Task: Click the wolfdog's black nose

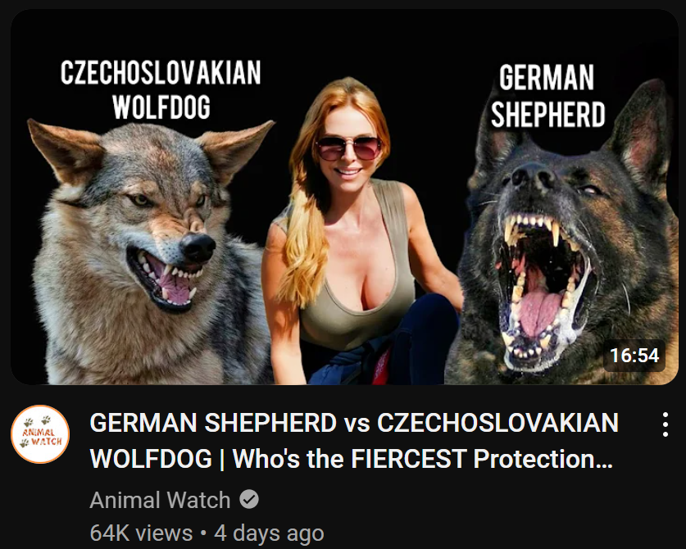Action: tap(198, 247)
